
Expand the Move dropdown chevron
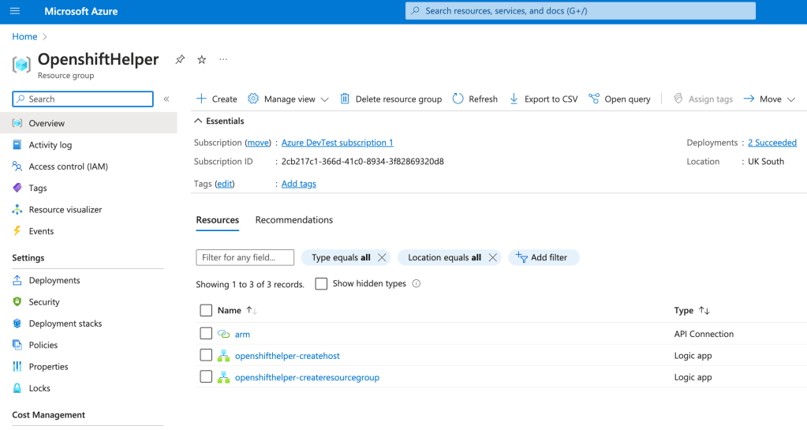(791, 99)
